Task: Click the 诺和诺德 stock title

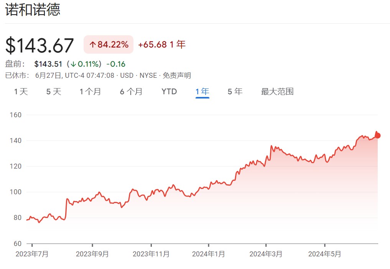Action: (33, 10)
